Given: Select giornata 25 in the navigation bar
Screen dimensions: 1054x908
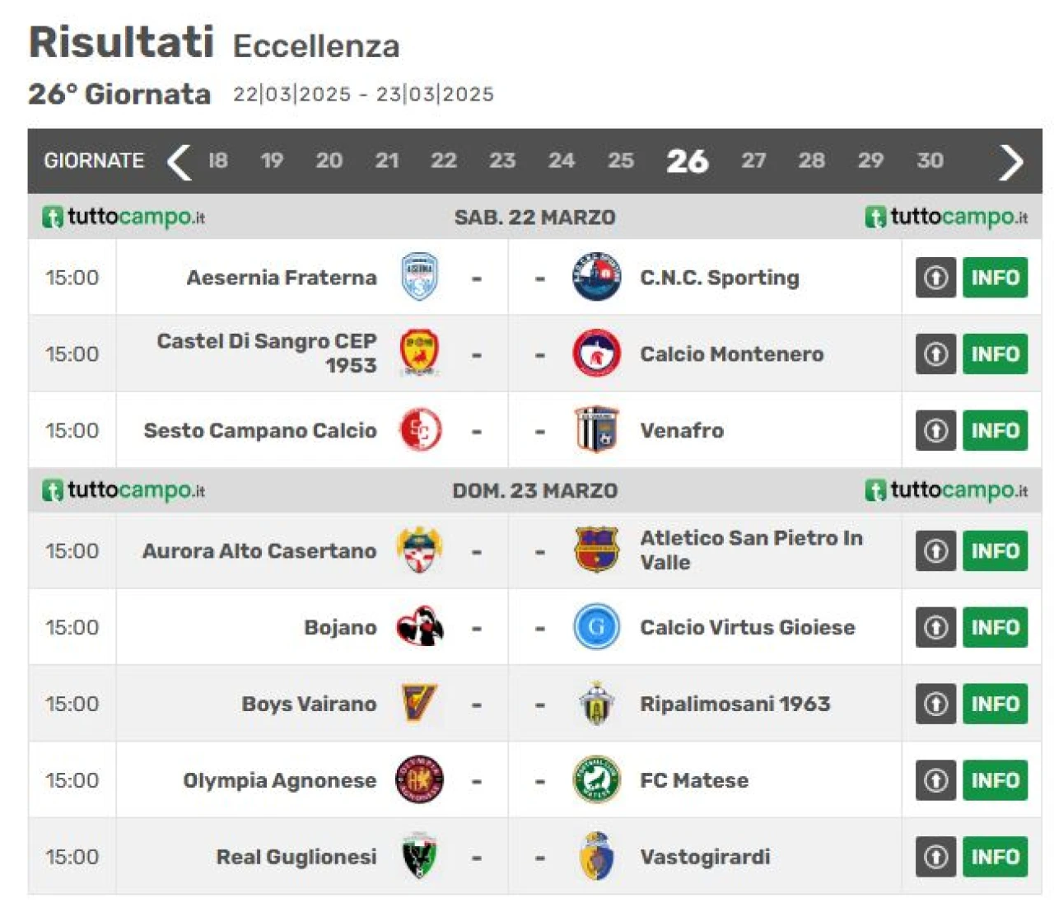Looking at the screenshot, I should coord(620,161).
